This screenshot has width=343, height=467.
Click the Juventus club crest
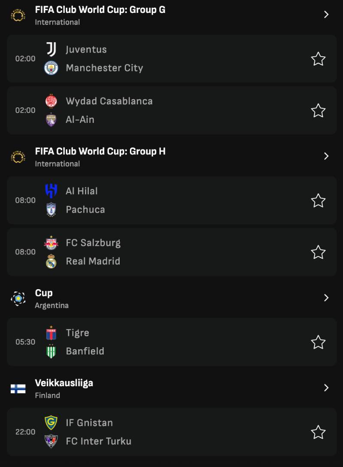(51, 49)
